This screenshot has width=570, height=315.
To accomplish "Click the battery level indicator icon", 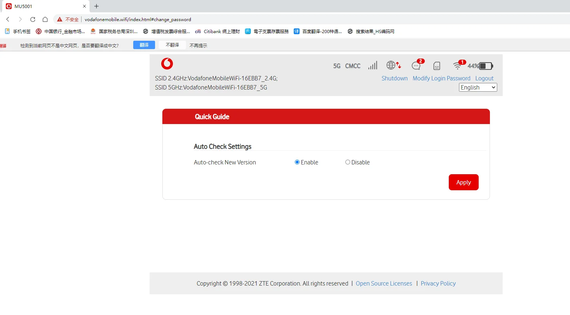I will coord(486,66).
